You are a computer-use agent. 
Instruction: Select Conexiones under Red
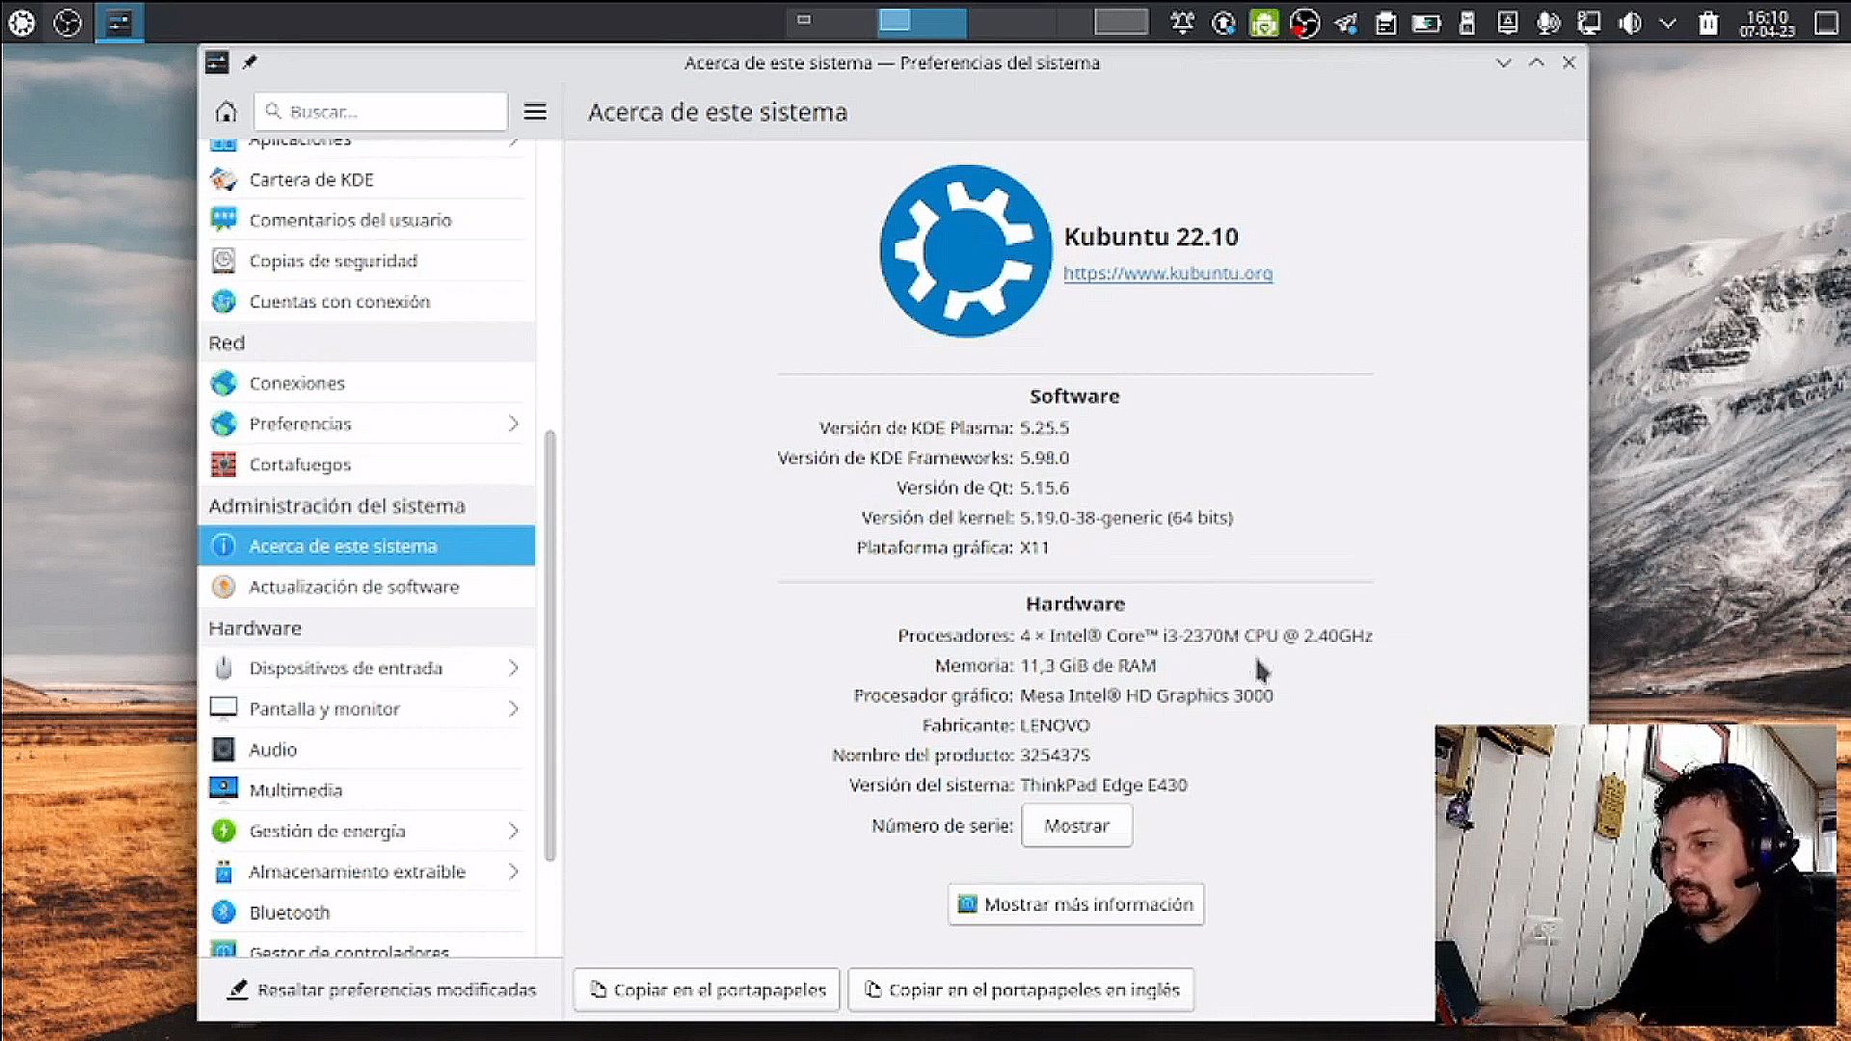pyautogui.click(x=366, y=383)
